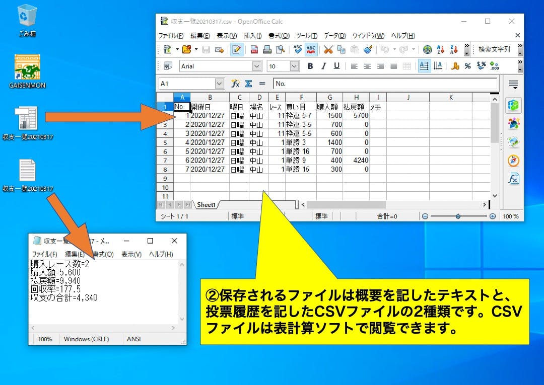
Task: Click the Sum sigma icon
Action: 248,84
